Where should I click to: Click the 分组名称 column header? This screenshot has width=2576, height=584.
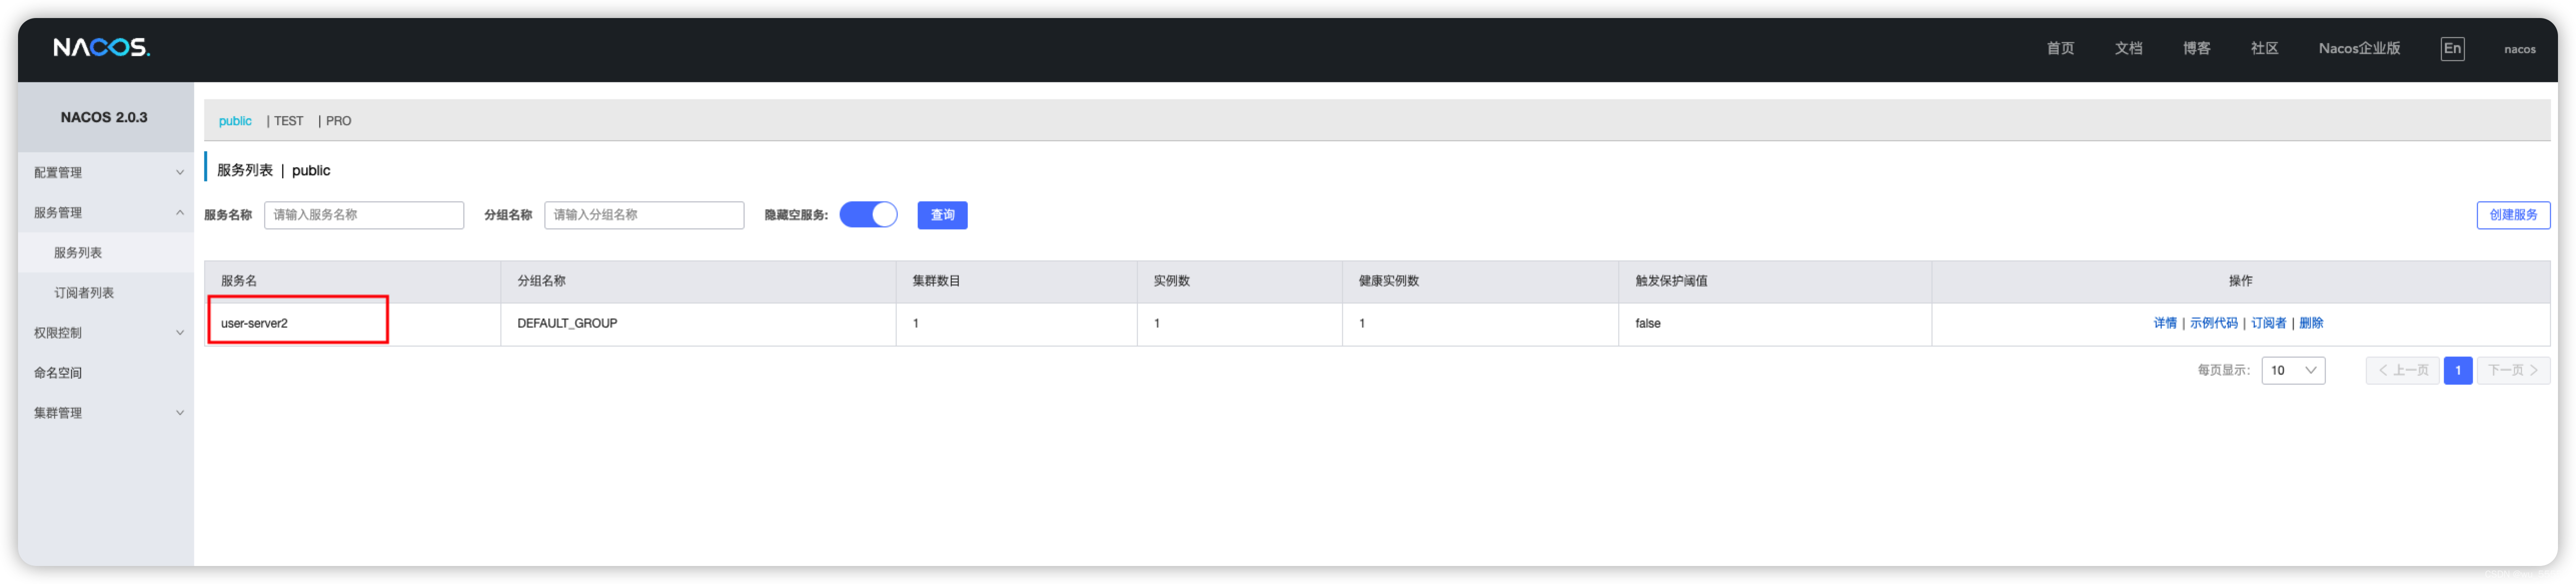pos(698,281)
